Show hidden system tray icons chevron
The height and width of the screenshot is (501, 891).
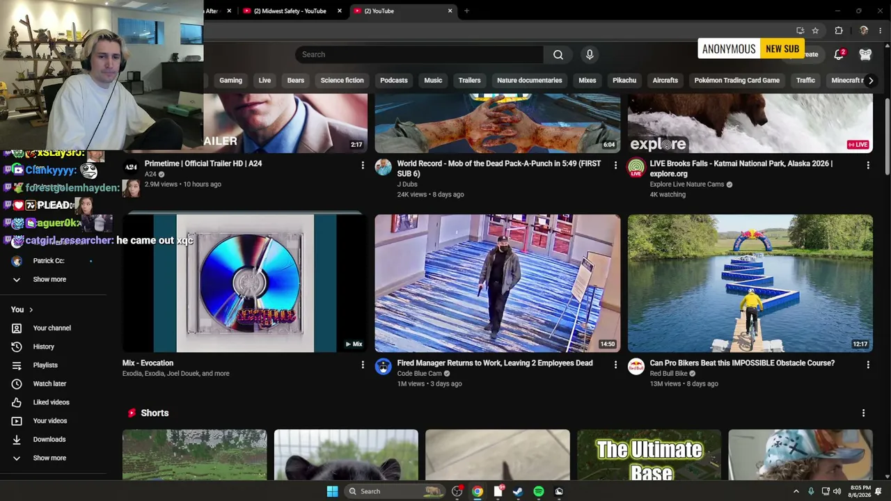[796, 491]
